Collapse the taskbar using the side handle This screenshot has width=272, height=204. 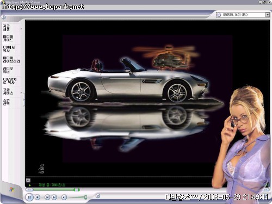pos(24,100)
